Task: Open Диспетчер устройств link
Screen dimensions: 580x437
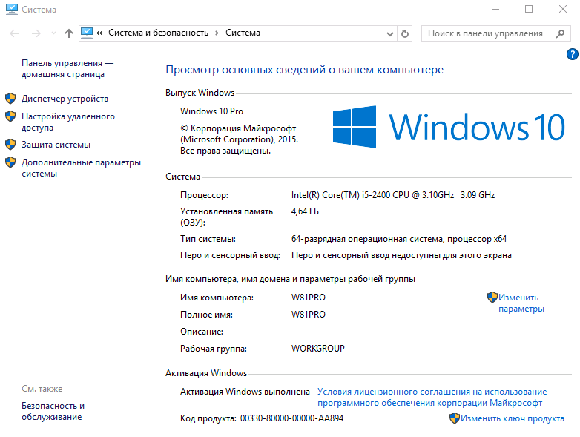Action: (x=65, y=99)
